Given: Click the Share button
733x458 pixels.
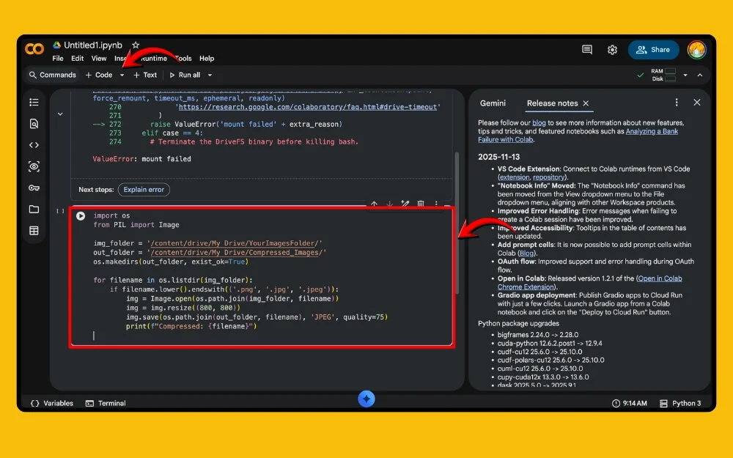Looking at the screenshot, I should [653, 49].
